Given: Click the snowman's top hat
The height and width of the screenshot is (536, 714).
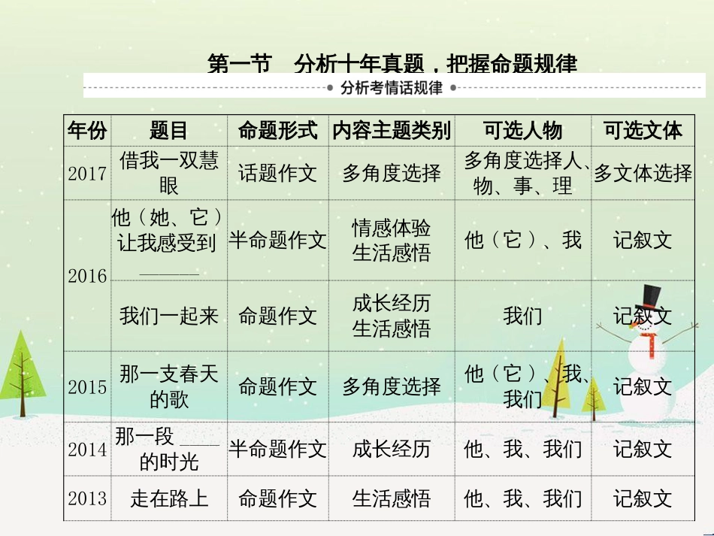Looking at the screenshot, I should [x=650, y=293].
